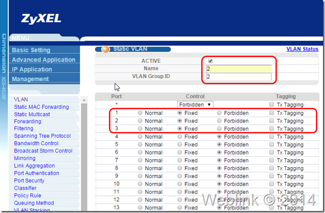Click the ZyXEL logo

click(x=41, y=19)
